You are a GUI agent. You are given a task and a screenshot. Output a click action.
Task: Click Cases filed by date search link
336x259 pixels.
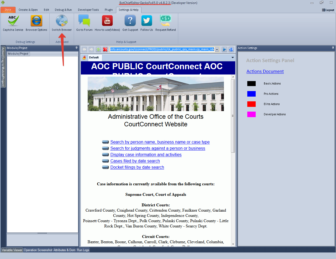point(135,161)
